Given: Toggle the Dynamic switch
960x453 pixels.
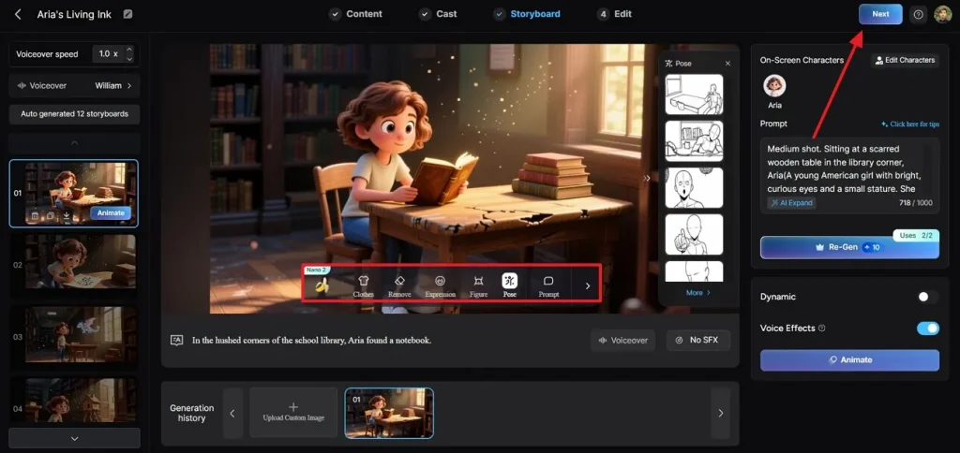Looking at the screenshot, I should pos(927,297).
